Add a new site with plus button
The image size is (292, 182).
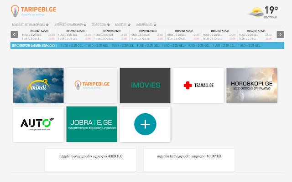click(x=145, y=124)
